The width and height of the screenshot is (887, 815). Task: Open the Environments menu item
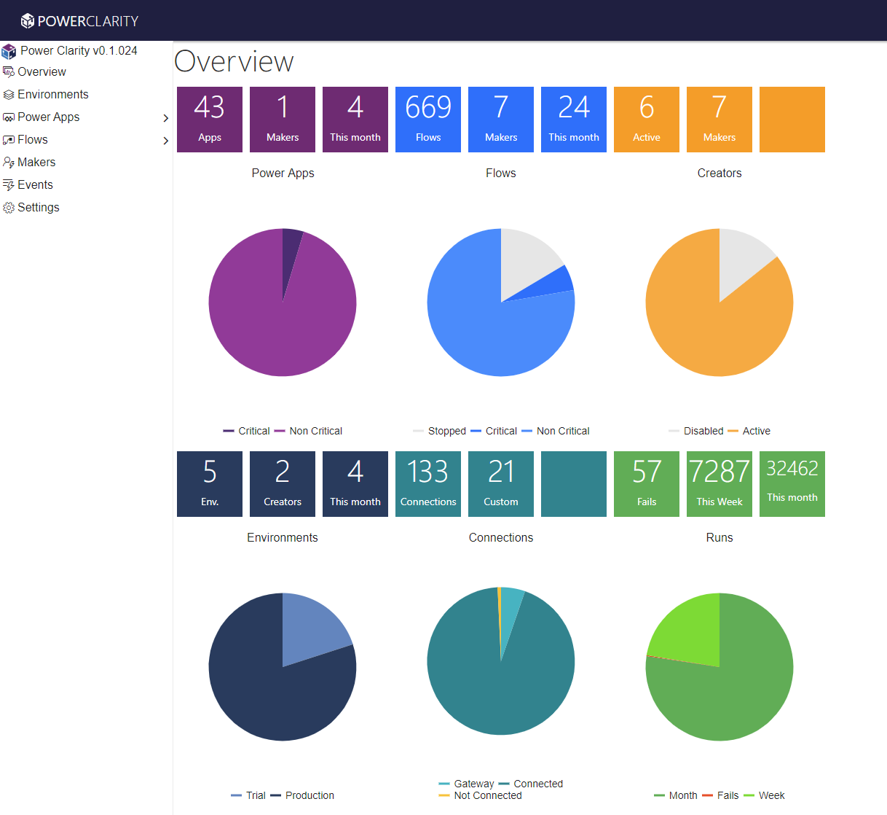tap(52, 95)
